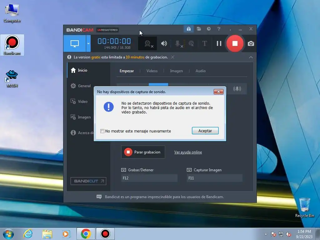Viewport: 320px width, 240px height.
Task: Switch to the Audio tab
Action: coord(200,71)
